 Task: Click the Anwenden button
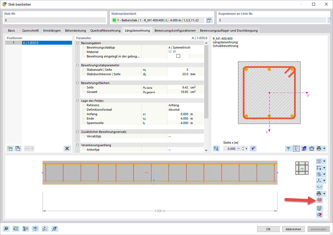(319, 229)
